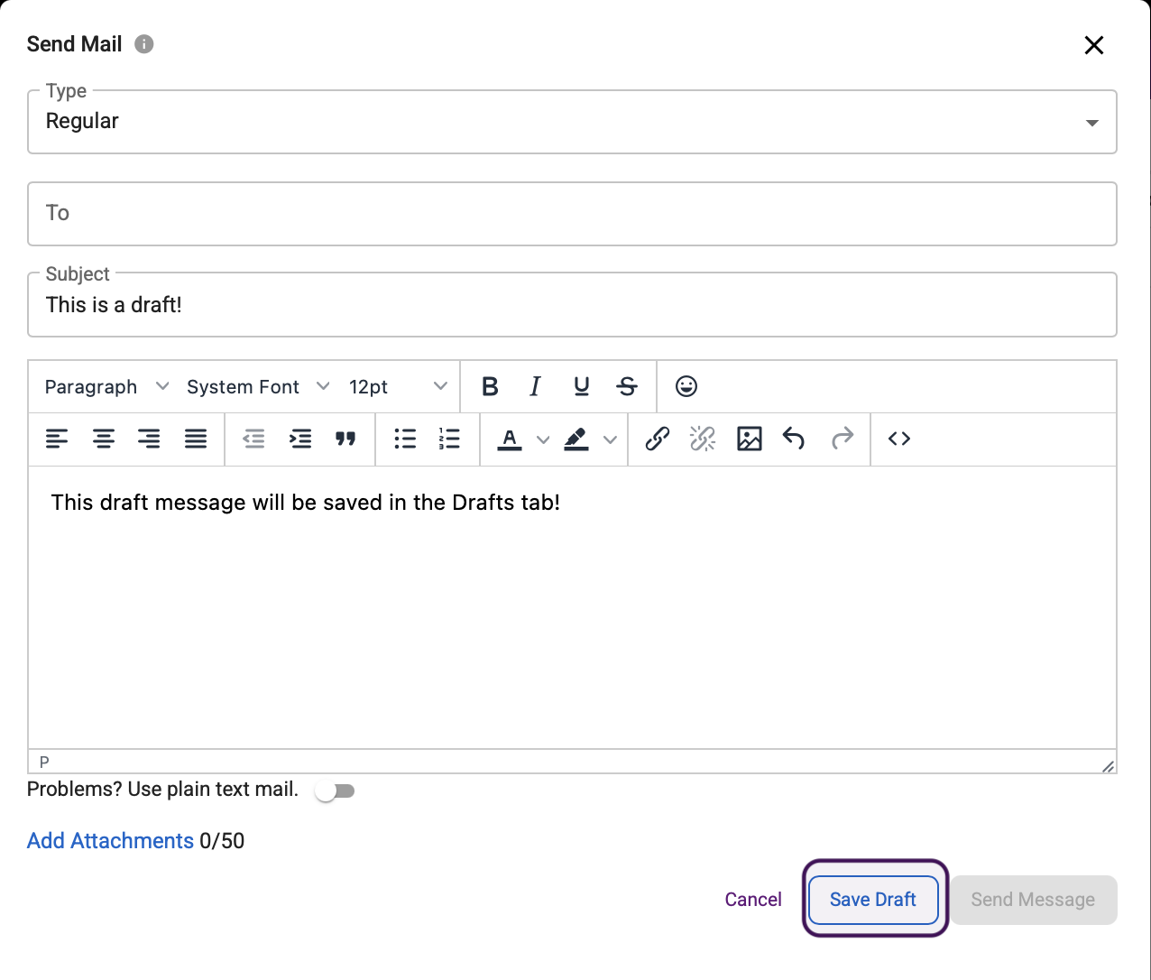This screenshot has width=1151, height=980.
Task: Toggle strikethrough formatting
Action: click(627, 387)
